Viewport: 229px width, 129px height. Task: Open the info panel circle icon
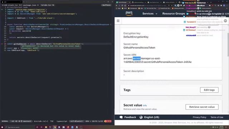pos(225,21)
